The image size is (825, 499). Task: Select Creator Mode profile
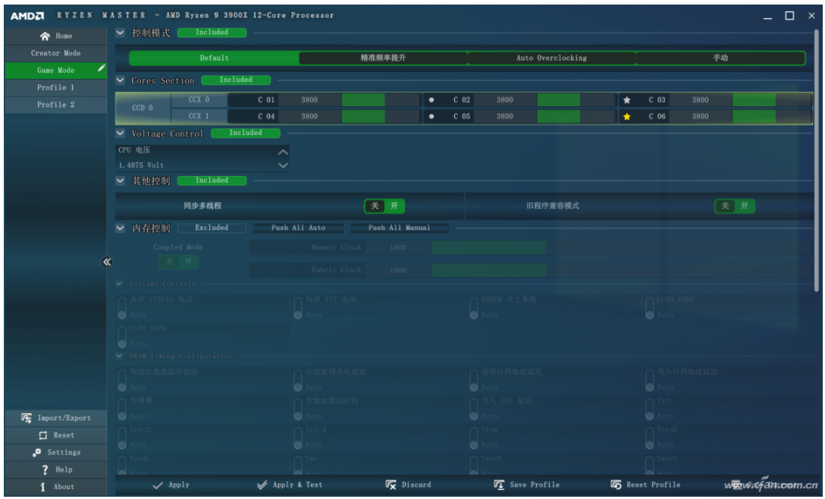pos(56,53)
